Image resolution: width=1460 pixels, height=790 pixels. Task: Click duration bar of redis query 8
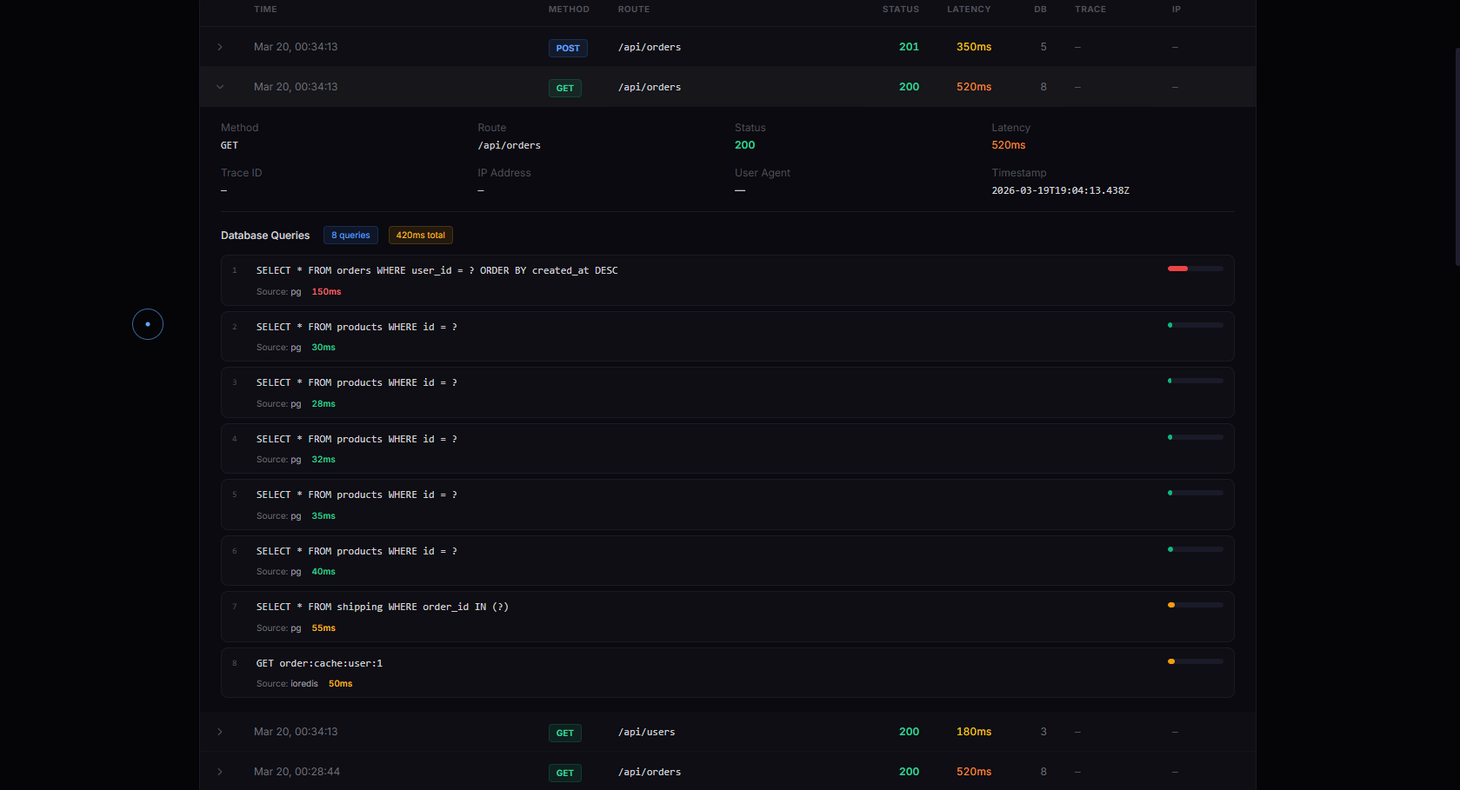(1196, 661)
